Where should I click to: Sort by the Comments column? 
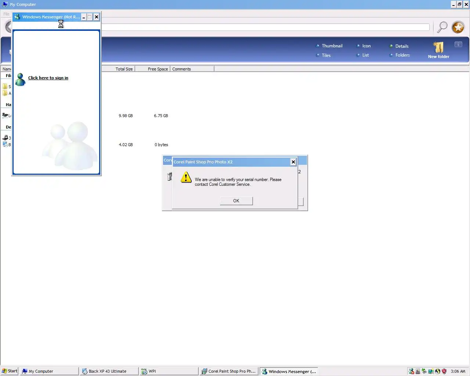point(192,69)
